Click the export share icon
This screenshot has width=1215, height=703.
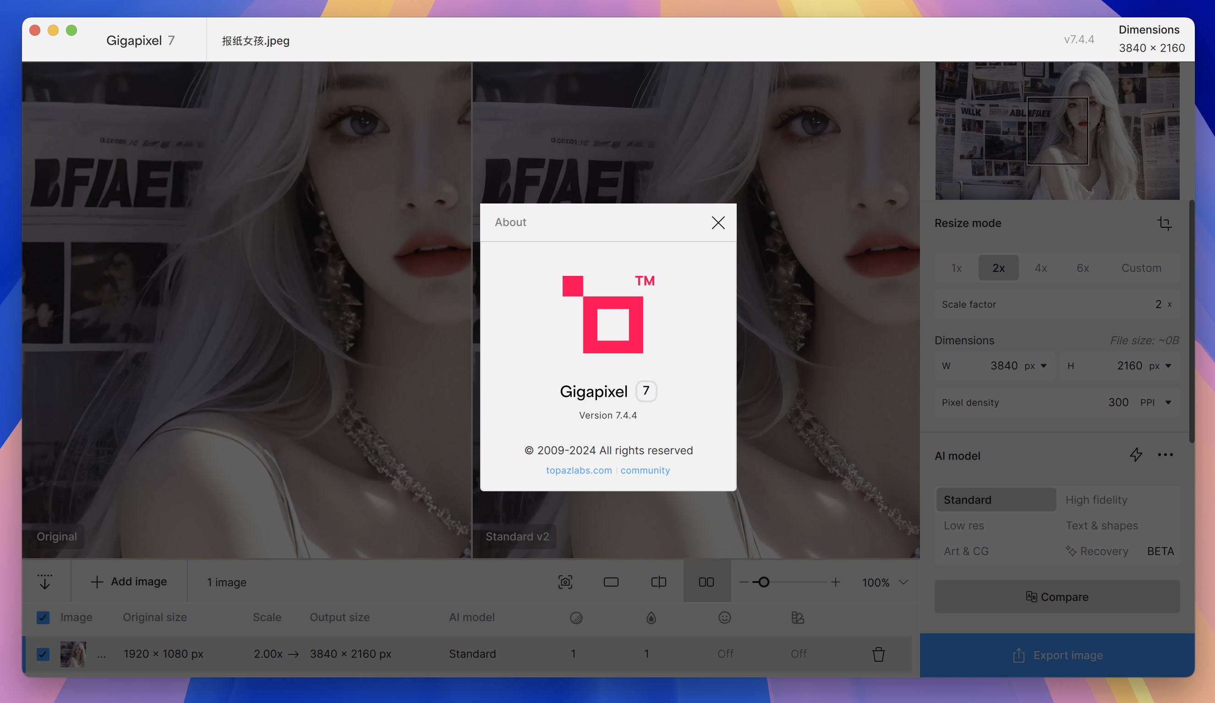tap(1018, 655)
